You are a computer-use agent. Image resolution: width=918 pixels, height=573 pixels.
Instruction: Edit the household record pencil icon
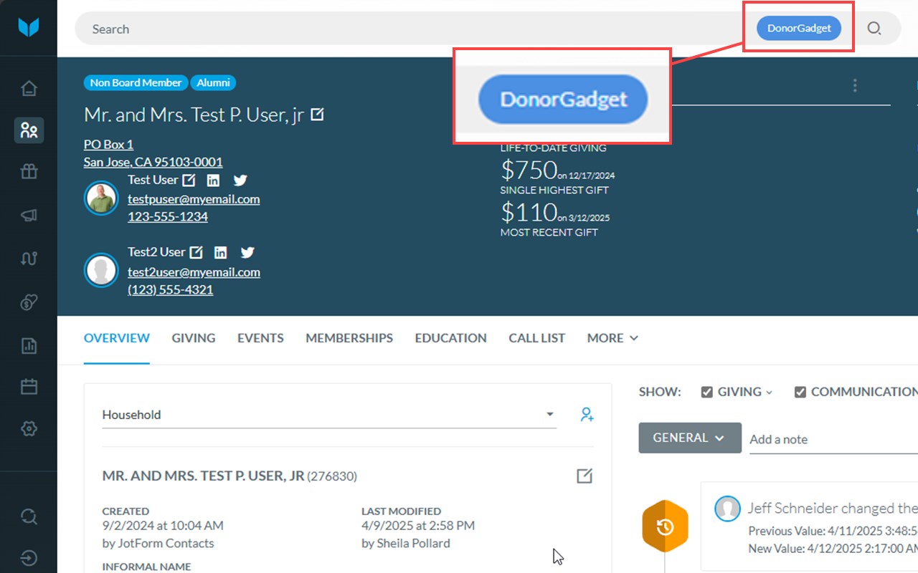(585, 476)
